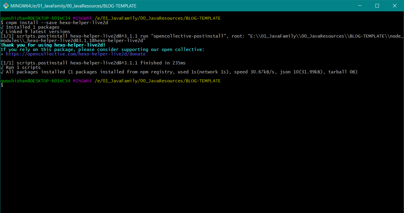Click the Git Bash icon in title bar
This screenshot has height=213, width=404.
[x=6, y=6]
